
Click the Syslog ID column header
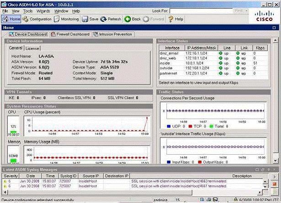68,176
